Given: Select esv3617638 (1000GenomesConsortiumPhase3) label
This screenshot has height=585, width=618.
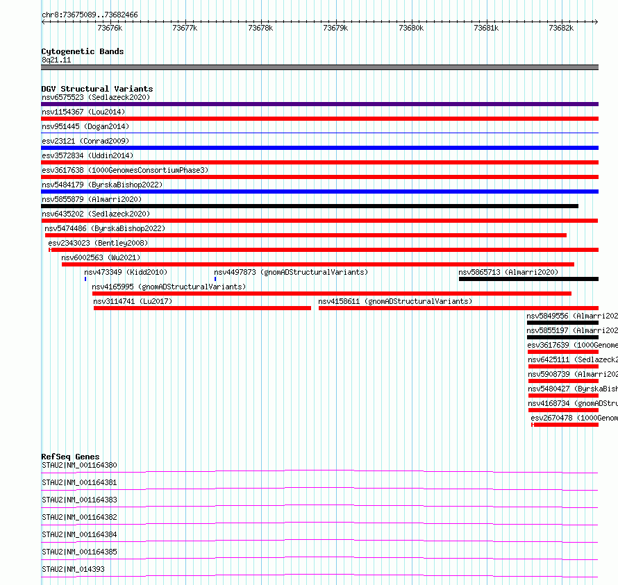Looking at the screenshot, I should 125,170.
